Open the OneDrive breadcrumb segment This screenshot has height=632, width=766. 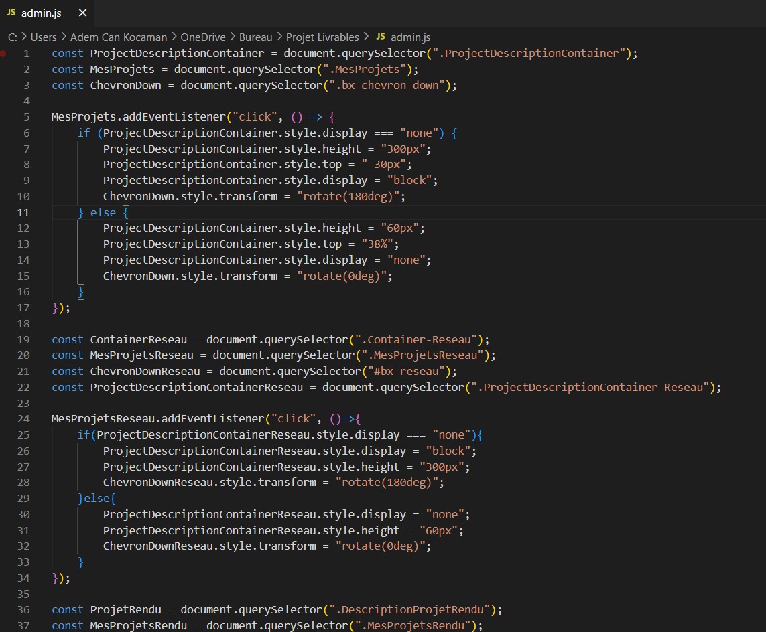(x=204, y=37)
